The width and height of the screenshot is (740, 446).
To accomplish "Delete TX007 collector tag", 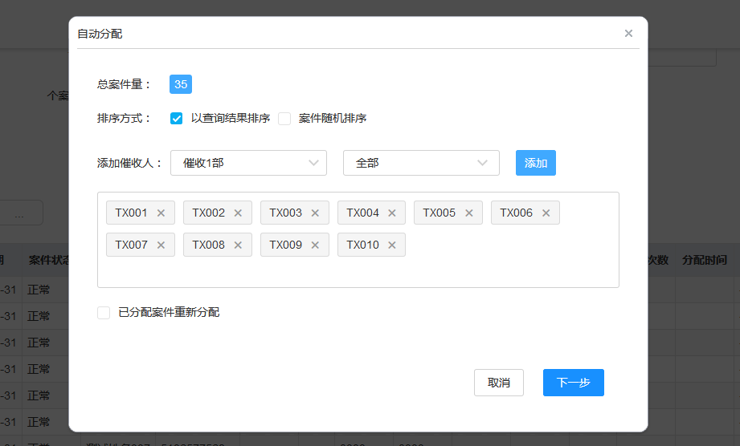I will coord(161,245).
